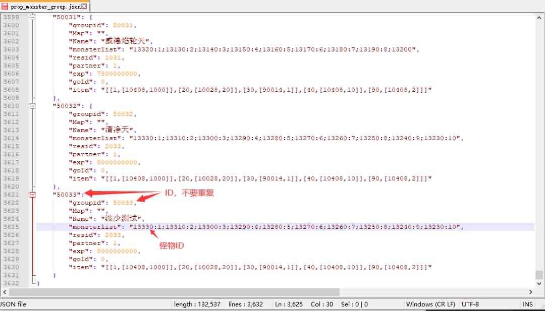
Task: Close the prop_monster_group.json tab
Action: (x=84, y=7)
